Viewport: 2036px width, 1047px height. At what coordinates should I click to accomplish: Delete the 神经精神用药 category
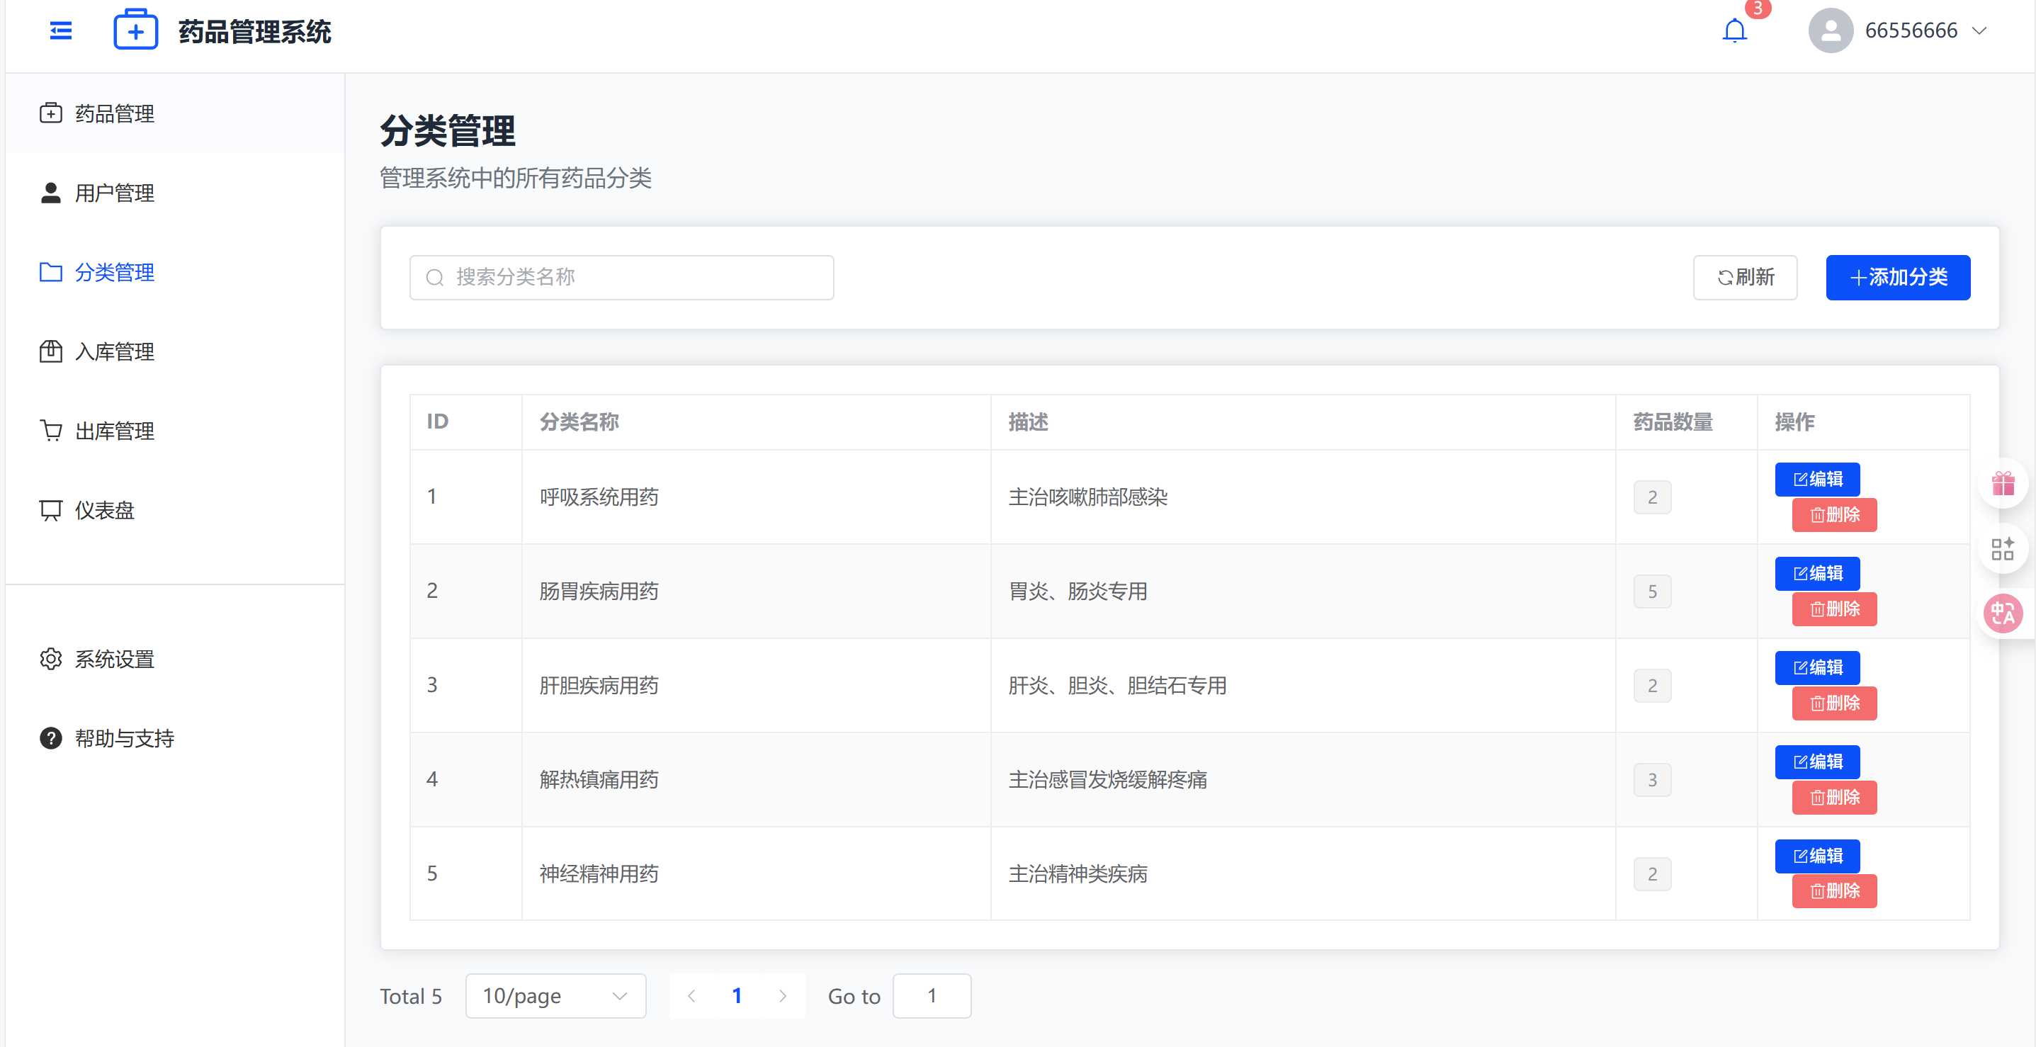(x=1833, y=891)
